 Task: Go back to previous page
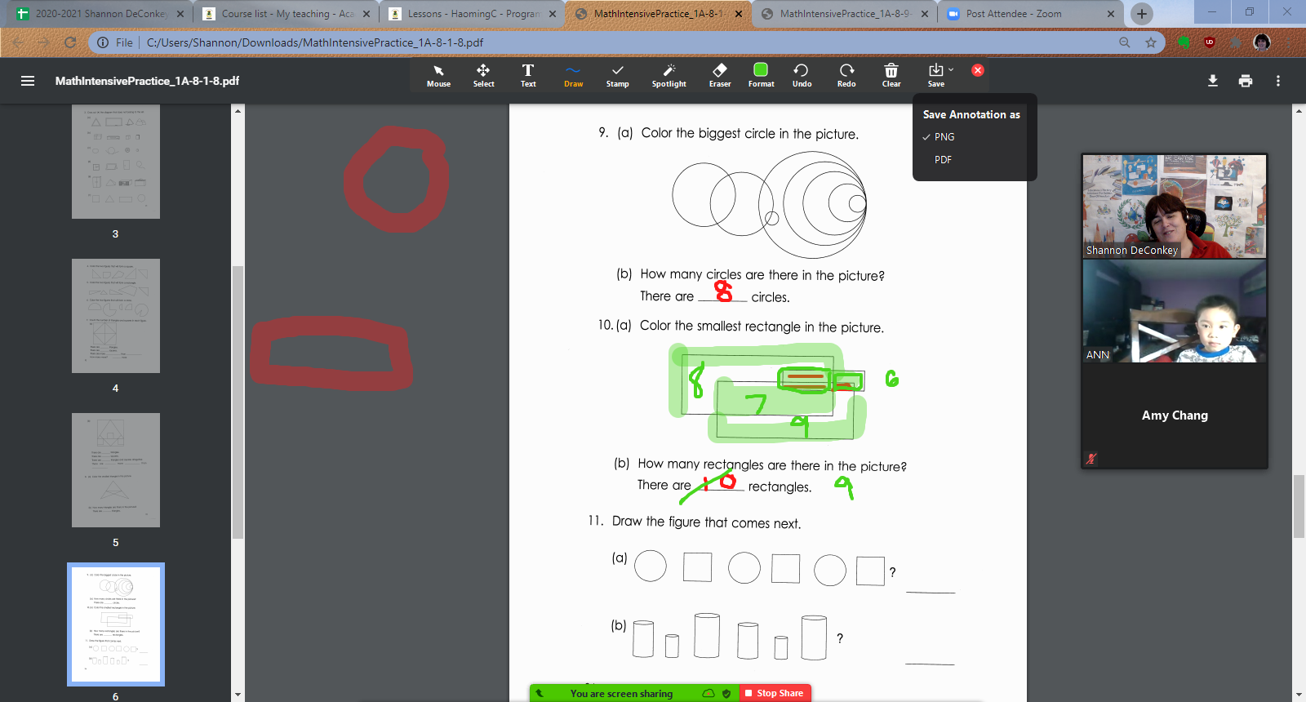point(18,42)
